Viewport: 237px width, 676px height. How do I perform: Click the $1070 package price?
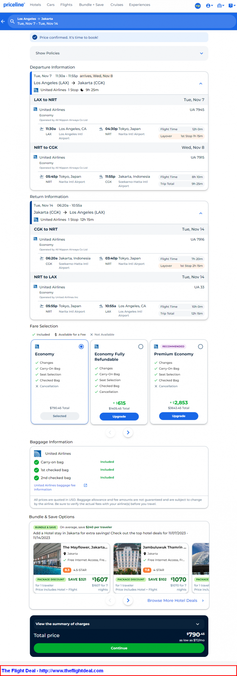(x=178, y=579)
